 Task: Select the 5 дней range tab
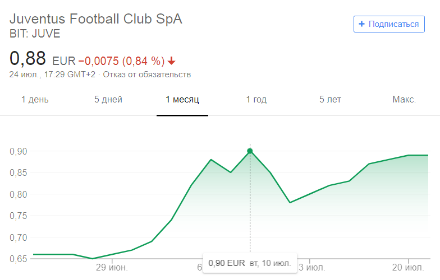pyautogui.click(x=108, y=100)
